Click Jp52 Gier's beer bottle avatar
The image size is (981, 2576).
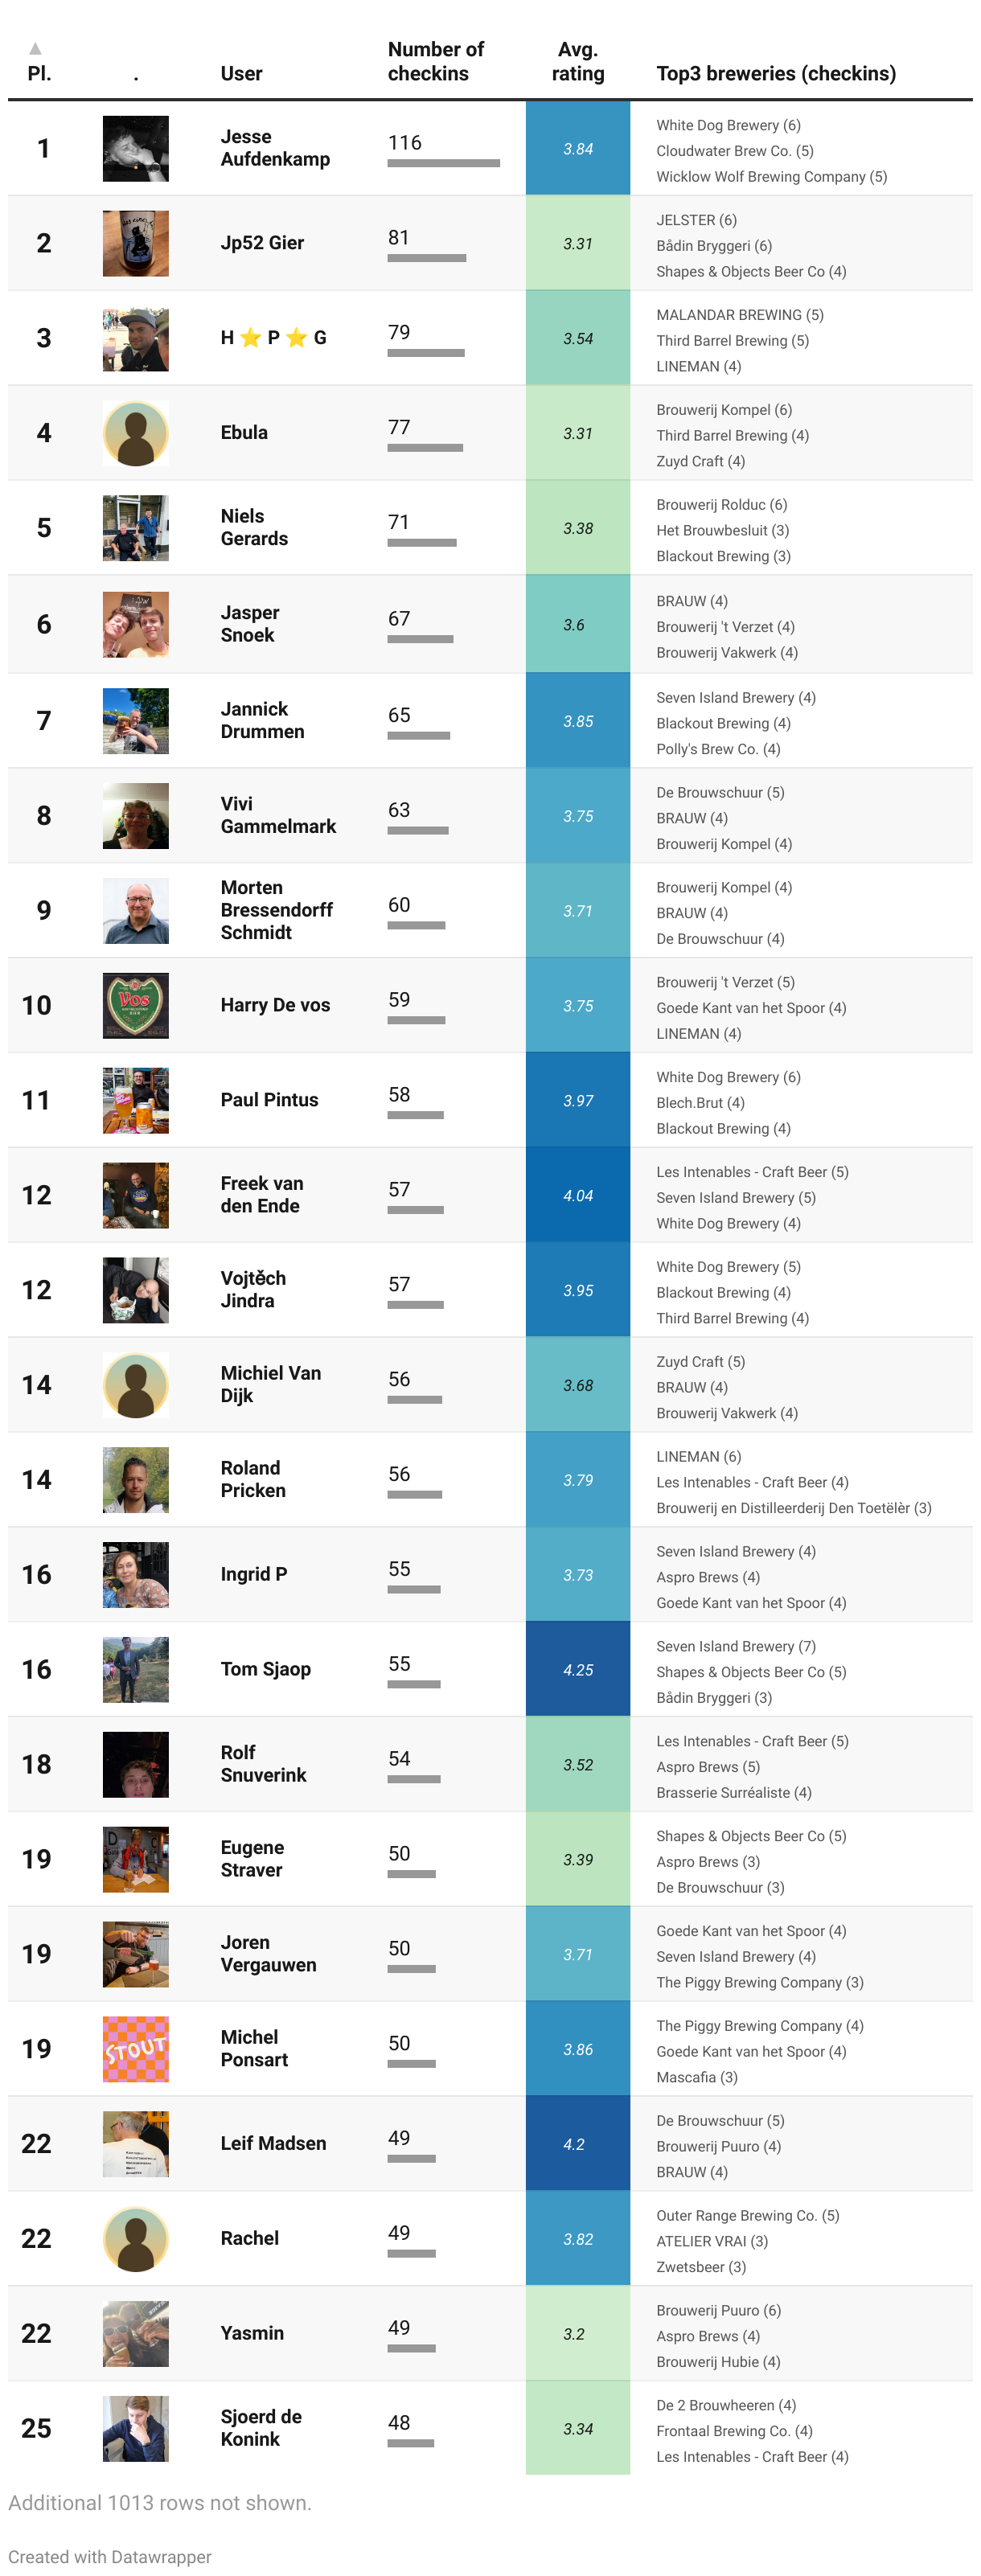[135, 243]
